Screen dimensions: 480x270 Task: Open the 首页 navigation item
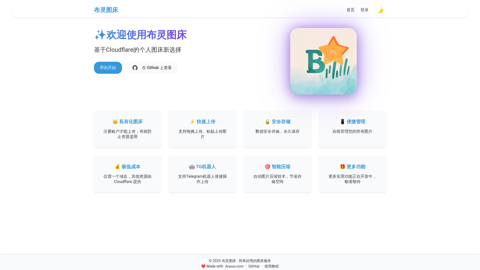350,10
